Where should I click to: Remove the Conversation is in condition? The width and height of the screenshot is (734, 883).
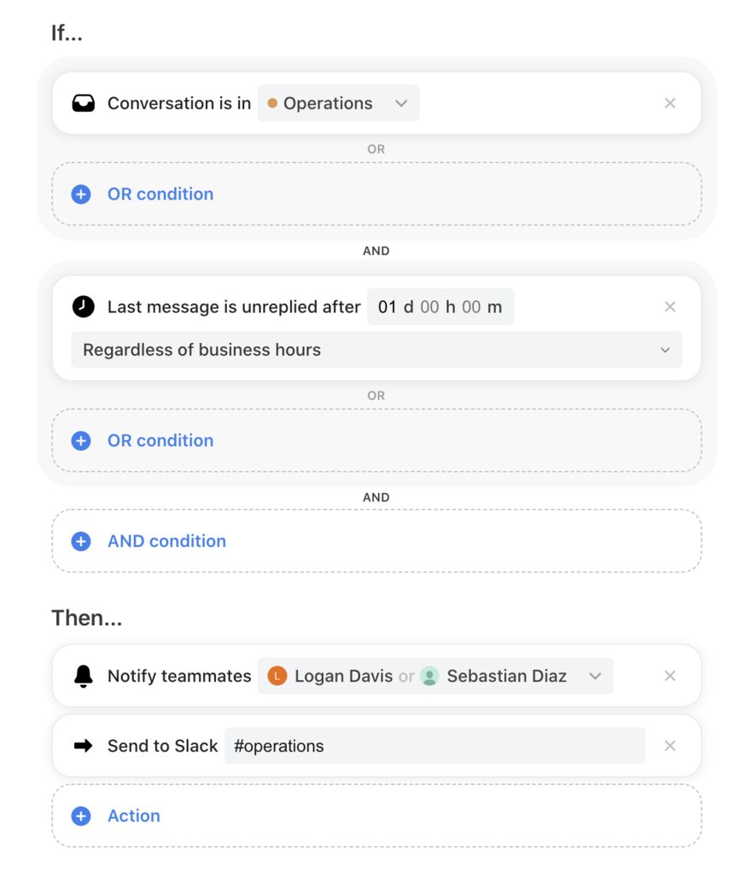(x=670, y=103)
